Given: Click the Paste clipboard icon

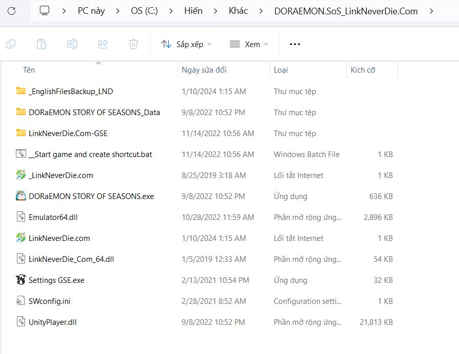Looking at the screenshot, I should coord(41,44).
